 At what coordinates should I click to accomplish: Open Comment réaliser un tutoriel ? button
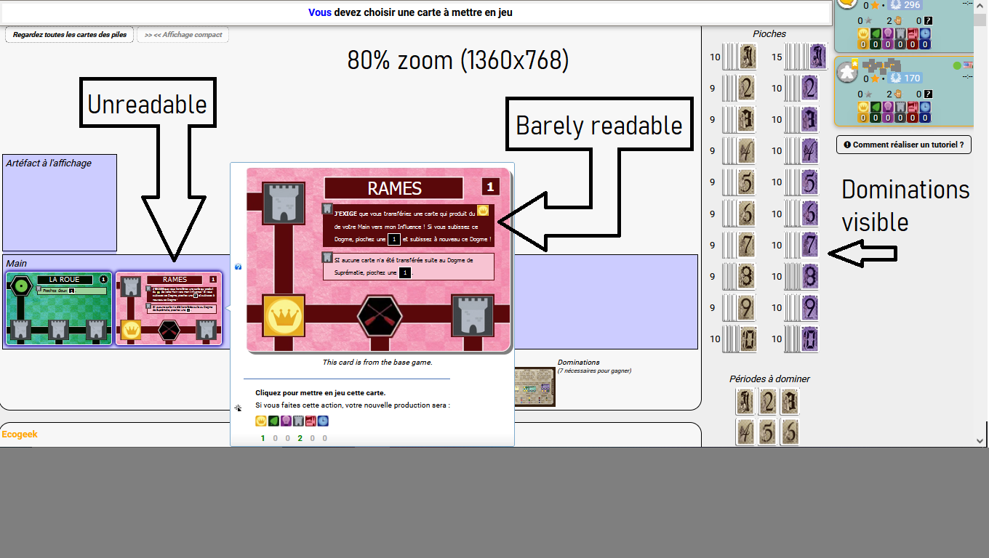tap(904, 145)
